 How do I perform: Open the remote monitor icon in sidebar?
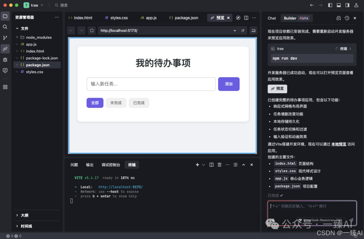(x=5, y=71)
